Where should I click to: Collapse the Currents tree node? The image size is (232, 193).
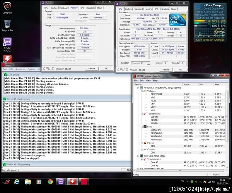click(142, 150)
